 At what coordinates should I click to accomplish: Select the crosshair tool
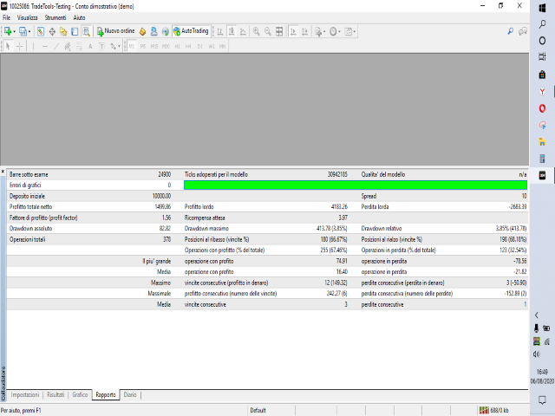click(x=20, y=46)
